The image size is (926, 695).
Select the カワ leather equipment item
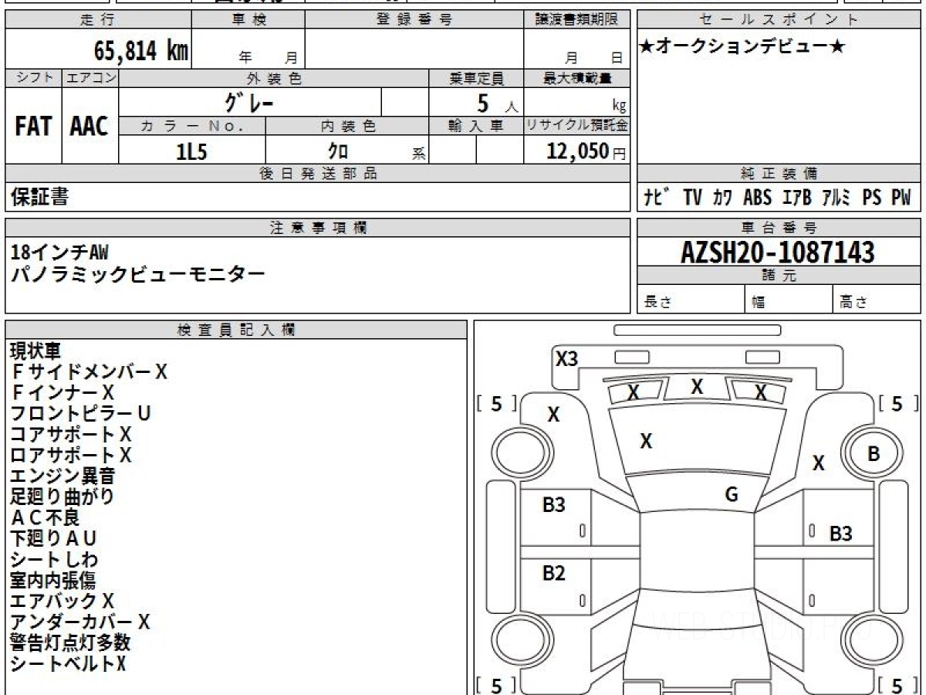722,198
